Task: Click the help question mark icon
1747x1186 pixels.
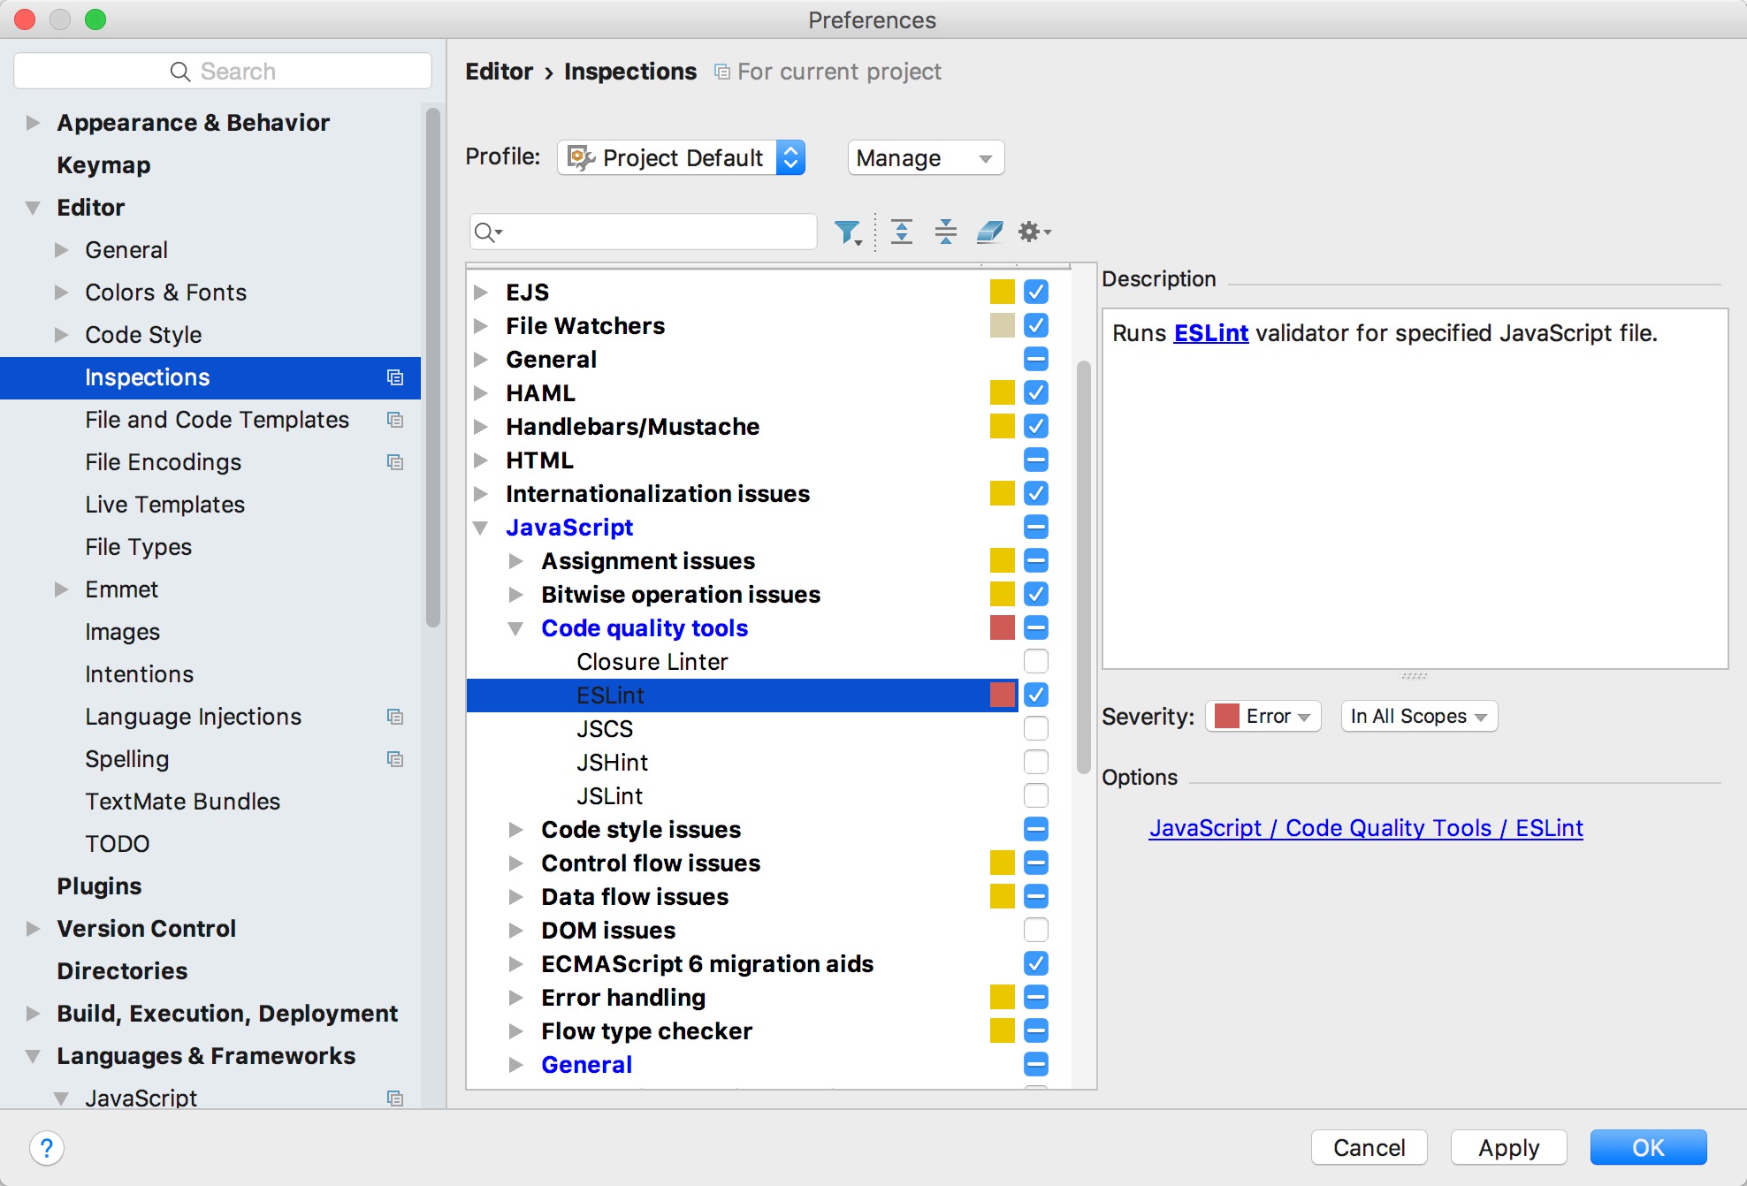Action: point(46,1148)
